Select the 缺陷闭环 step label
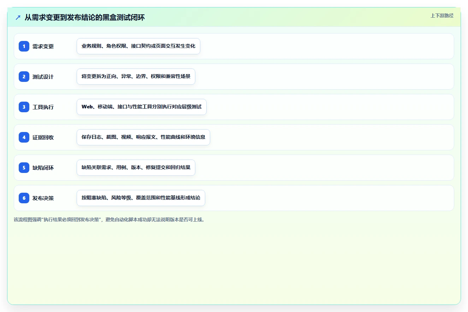 coord(43,168)
